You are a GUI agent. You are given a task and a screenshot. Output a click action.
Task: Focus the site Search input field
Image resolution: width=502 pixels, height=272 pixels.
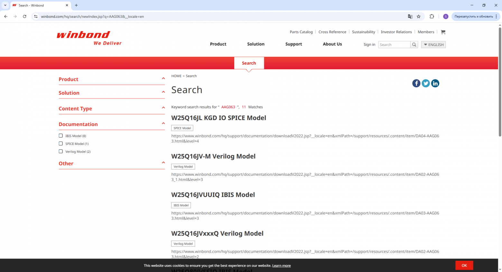394,45
